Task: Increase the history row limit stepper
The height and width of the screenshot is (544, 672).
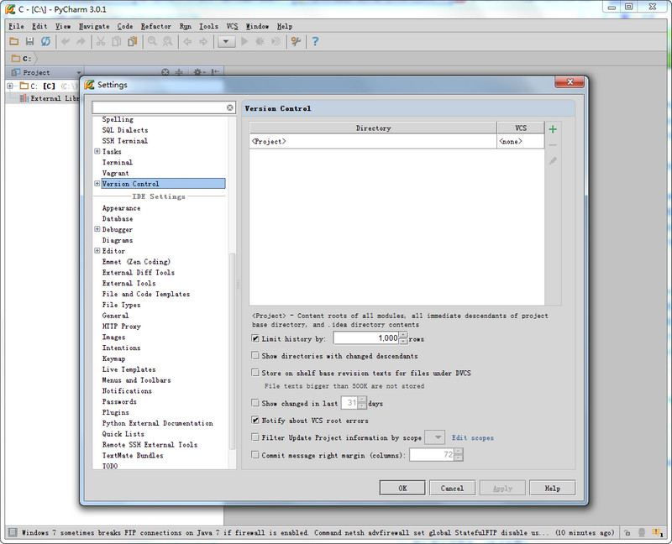Action: [403, 334]
